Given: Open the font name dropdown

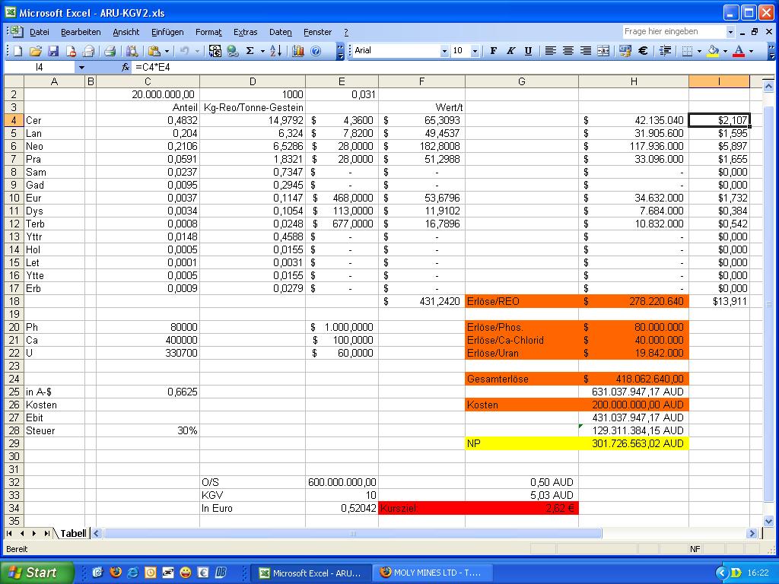Looking at the screenshot, I should 444,51.
